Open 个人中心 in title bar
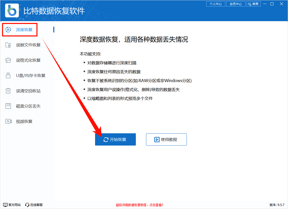Viewport: 288px width, 209px height. (x=216, y=4)
